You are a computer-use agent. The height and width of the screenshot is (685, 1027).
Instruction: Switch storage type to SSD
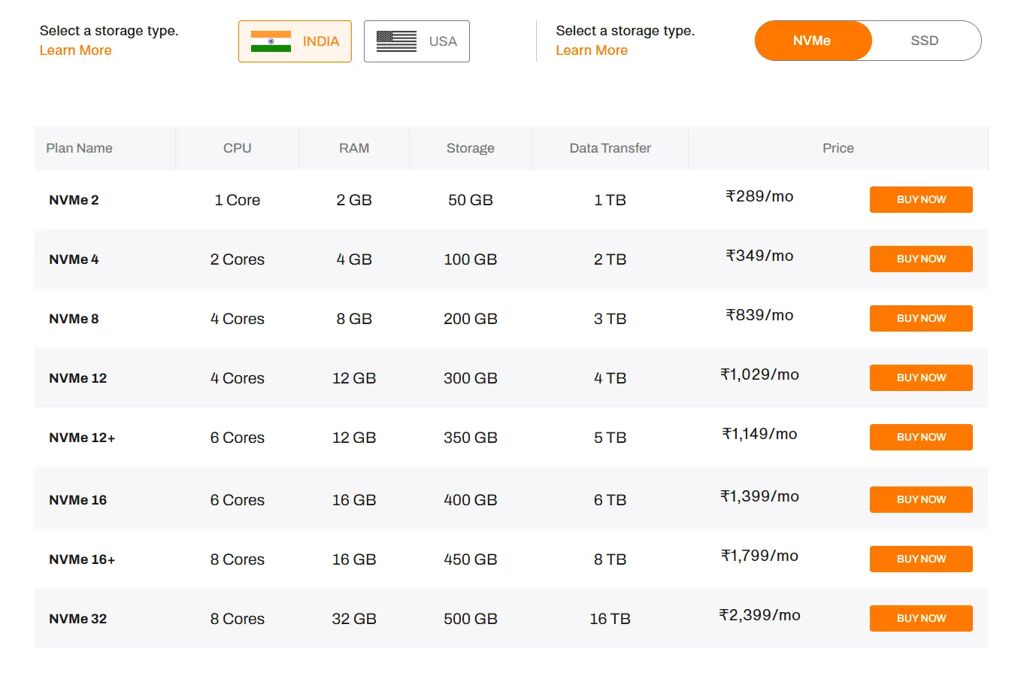924,41
